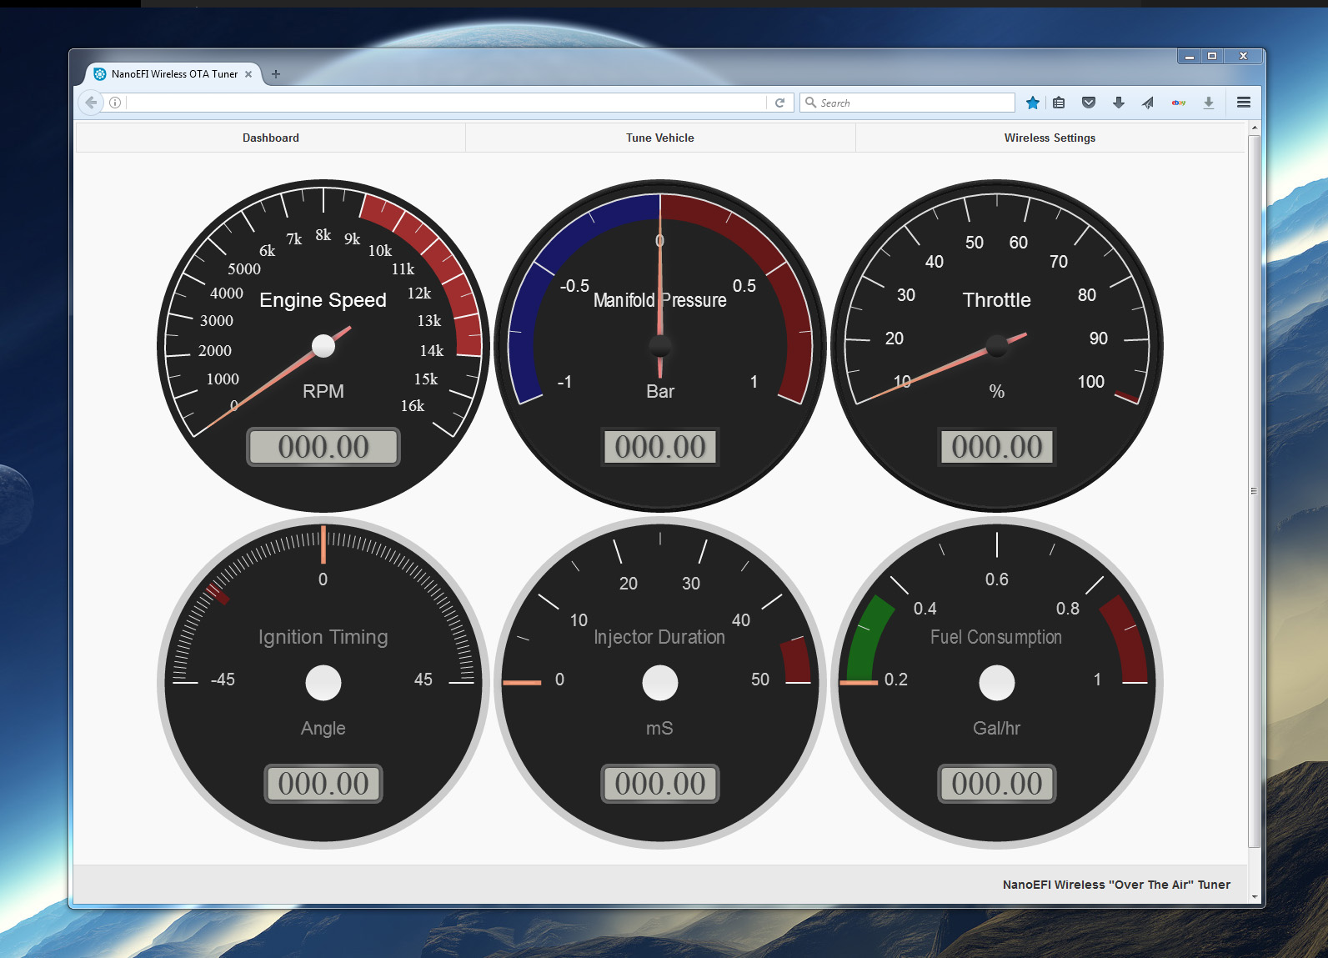Go back to the previous page

pyautogui.click(x=91, y=103)
